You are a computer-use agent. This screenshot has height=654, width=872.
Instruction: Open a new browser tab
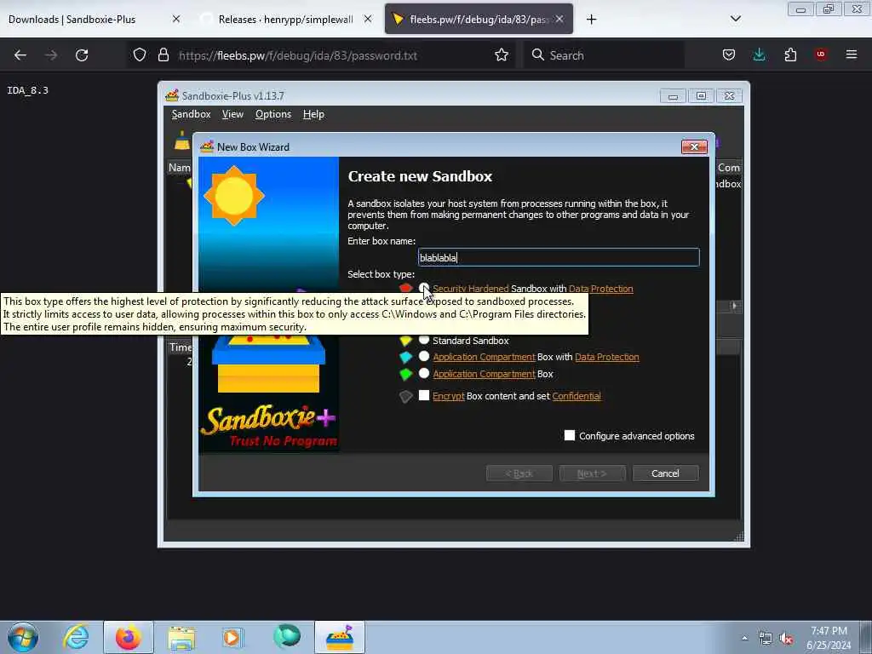tap(591, 20)
